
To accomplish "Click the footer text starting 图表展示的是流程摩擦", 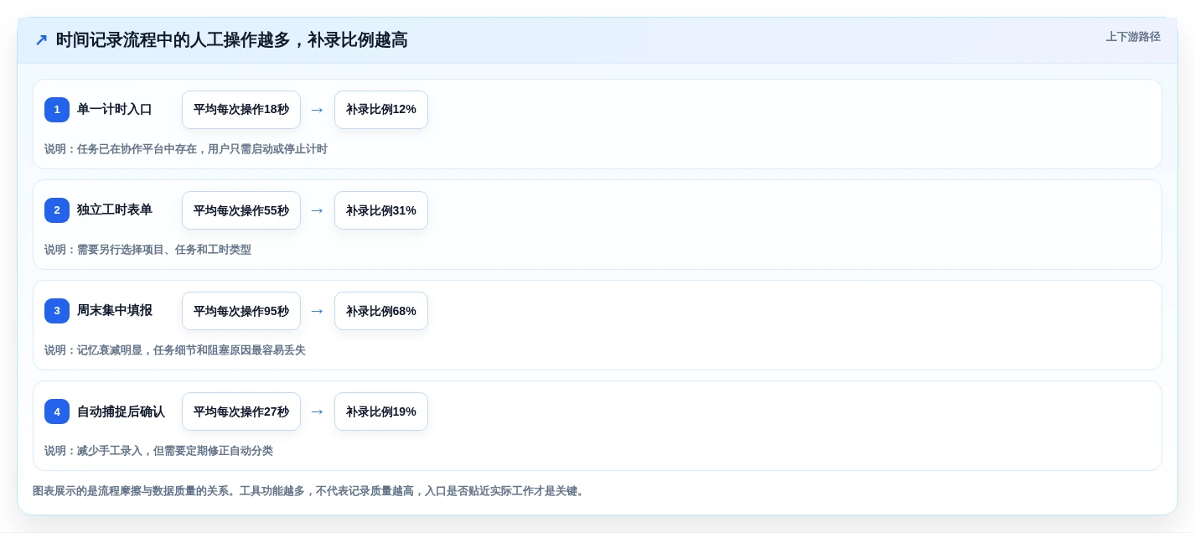I will coord(309,491).
